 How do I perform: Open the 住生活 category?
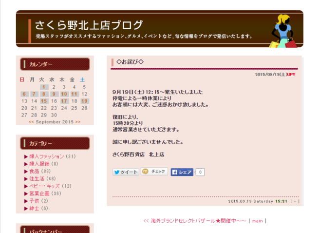tap(37, 179)
